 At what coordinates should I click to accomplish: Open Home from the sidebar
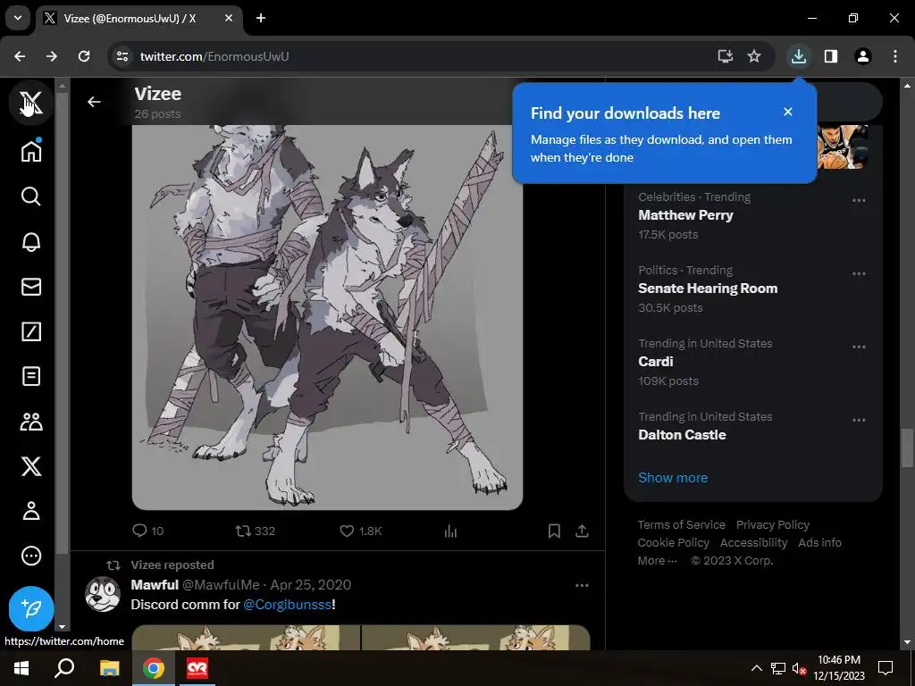point(31,150)
